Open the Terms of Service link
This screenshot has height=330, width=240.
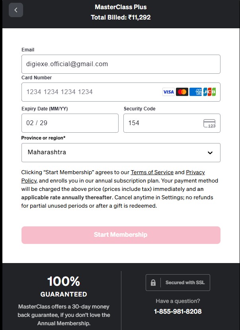152,172
